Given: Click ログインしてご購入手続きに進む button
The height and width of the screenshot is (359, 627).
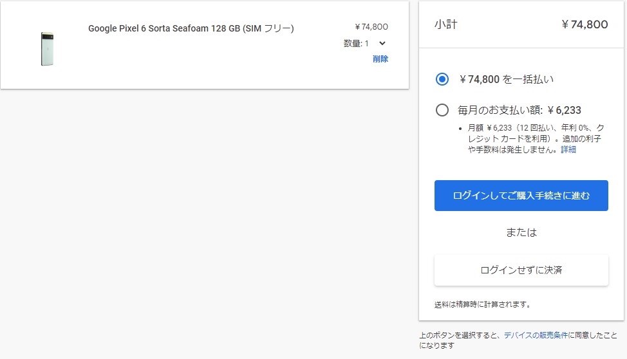Looking at the screenshot, I should coord(521,196).
